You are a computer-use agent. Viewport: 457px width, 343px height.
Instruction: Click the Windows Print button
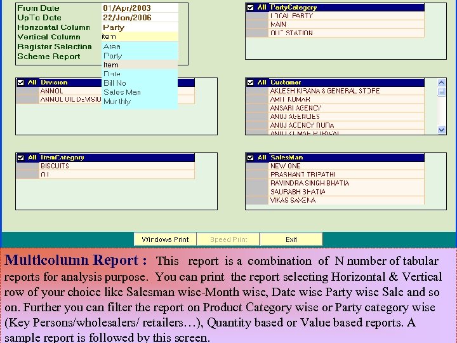click(x=165, y=239)
